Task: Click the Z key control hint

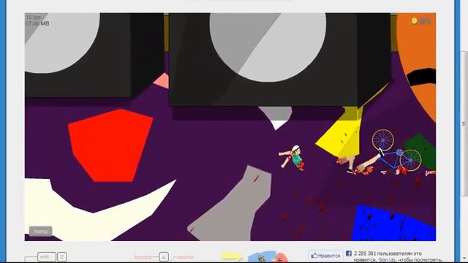Action: tap(61, 256)
